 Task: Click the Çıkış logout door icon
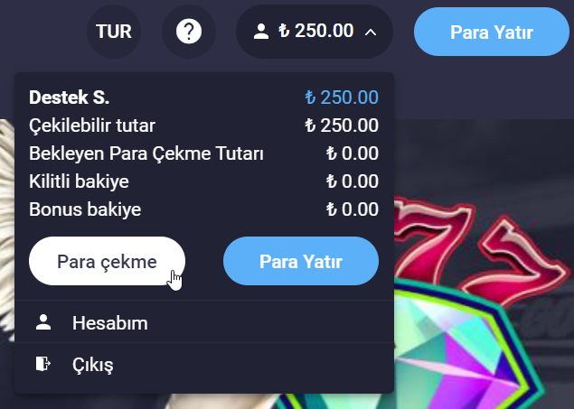click(x=43, y=364)
